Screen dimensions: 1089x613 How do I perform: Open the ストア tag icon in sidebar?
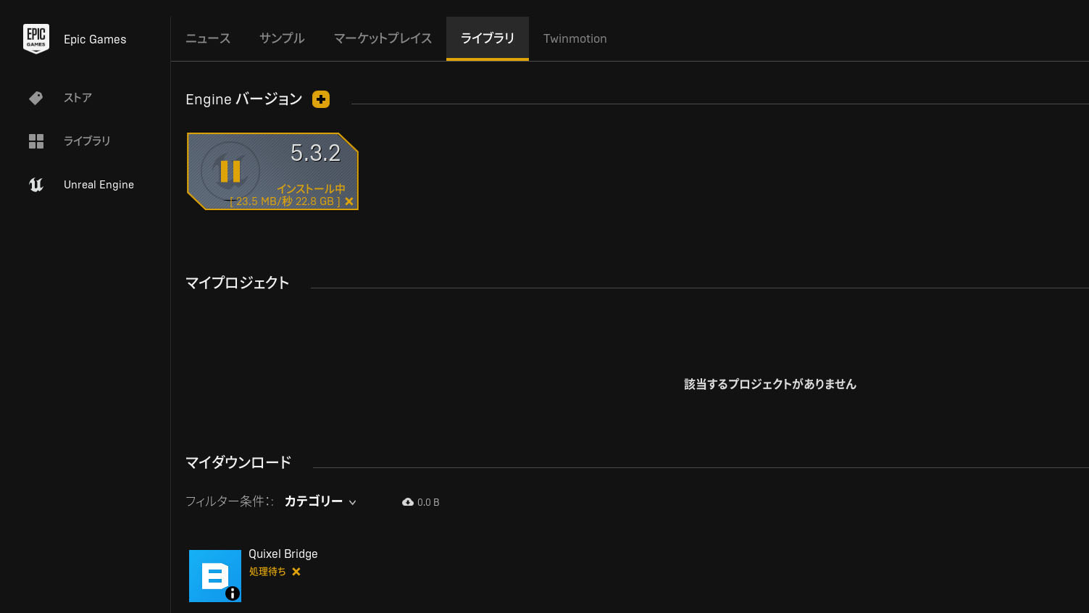pyautogui.click(x=36, y=98)
